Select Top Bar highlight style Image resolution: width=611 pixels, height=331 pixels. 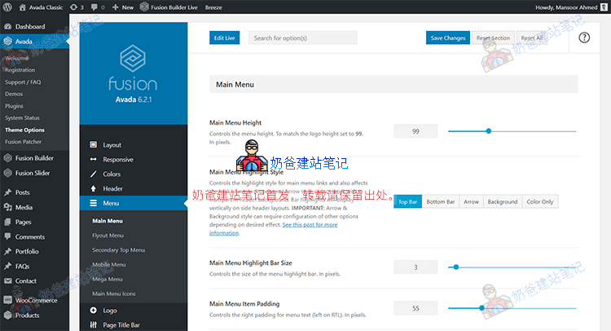(408, 201)
